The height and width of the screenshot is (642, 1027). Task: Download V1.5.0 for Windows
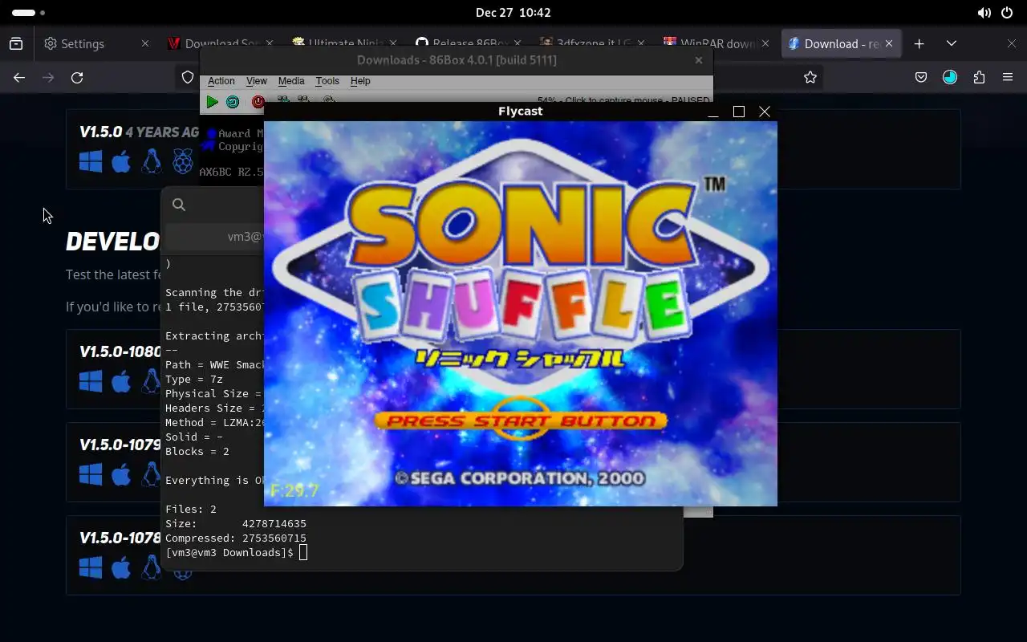coord(91,162)
